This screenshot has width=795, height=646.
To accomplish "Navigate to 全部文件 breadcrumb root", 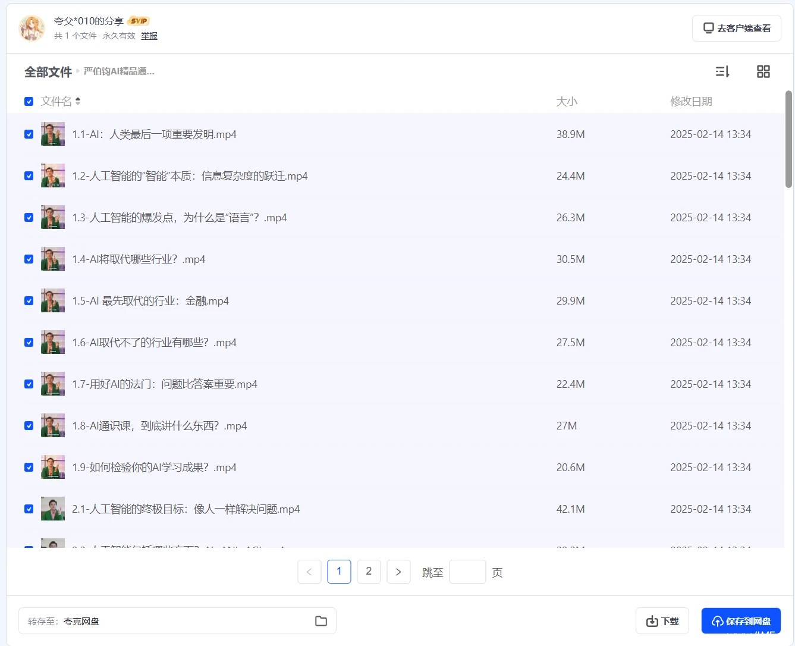I will (48, 72).
